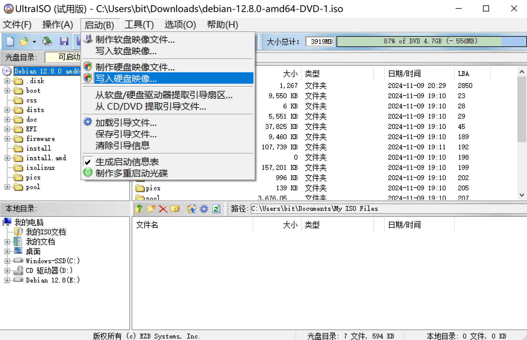Screen dimensions: 527x340
Task: Choose 制作多重启动光碟 from the menu
Action: (x=131, y=173)
